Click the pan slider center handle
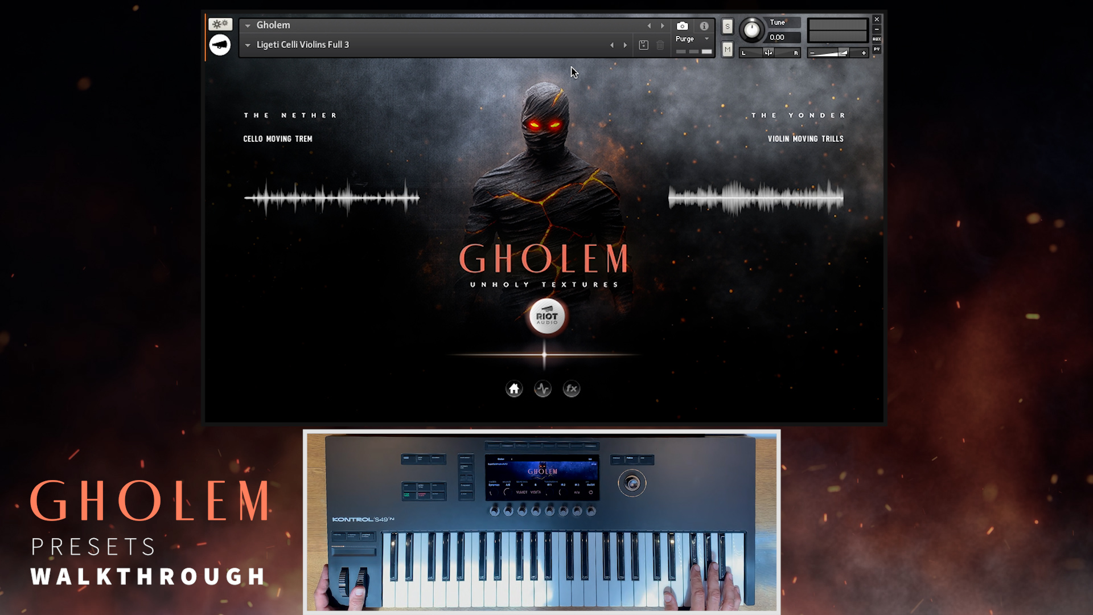 pyautogui.click(x=769, y=52)
